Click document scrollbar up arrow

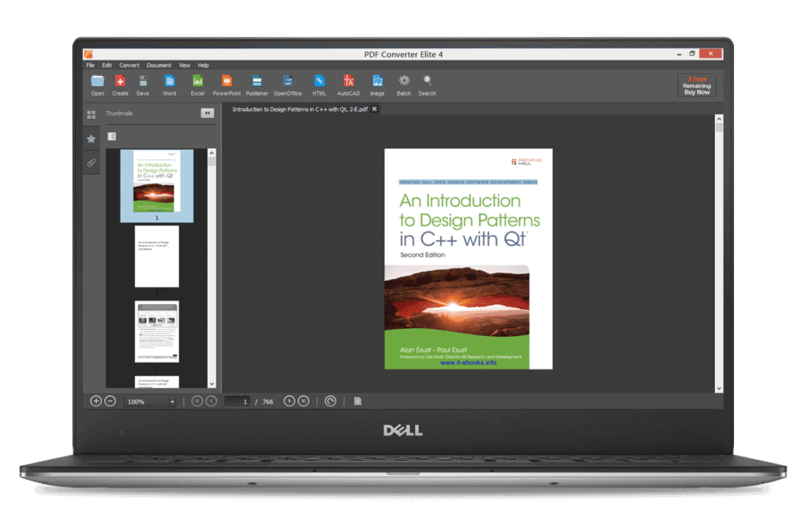[x=719, y=119]
